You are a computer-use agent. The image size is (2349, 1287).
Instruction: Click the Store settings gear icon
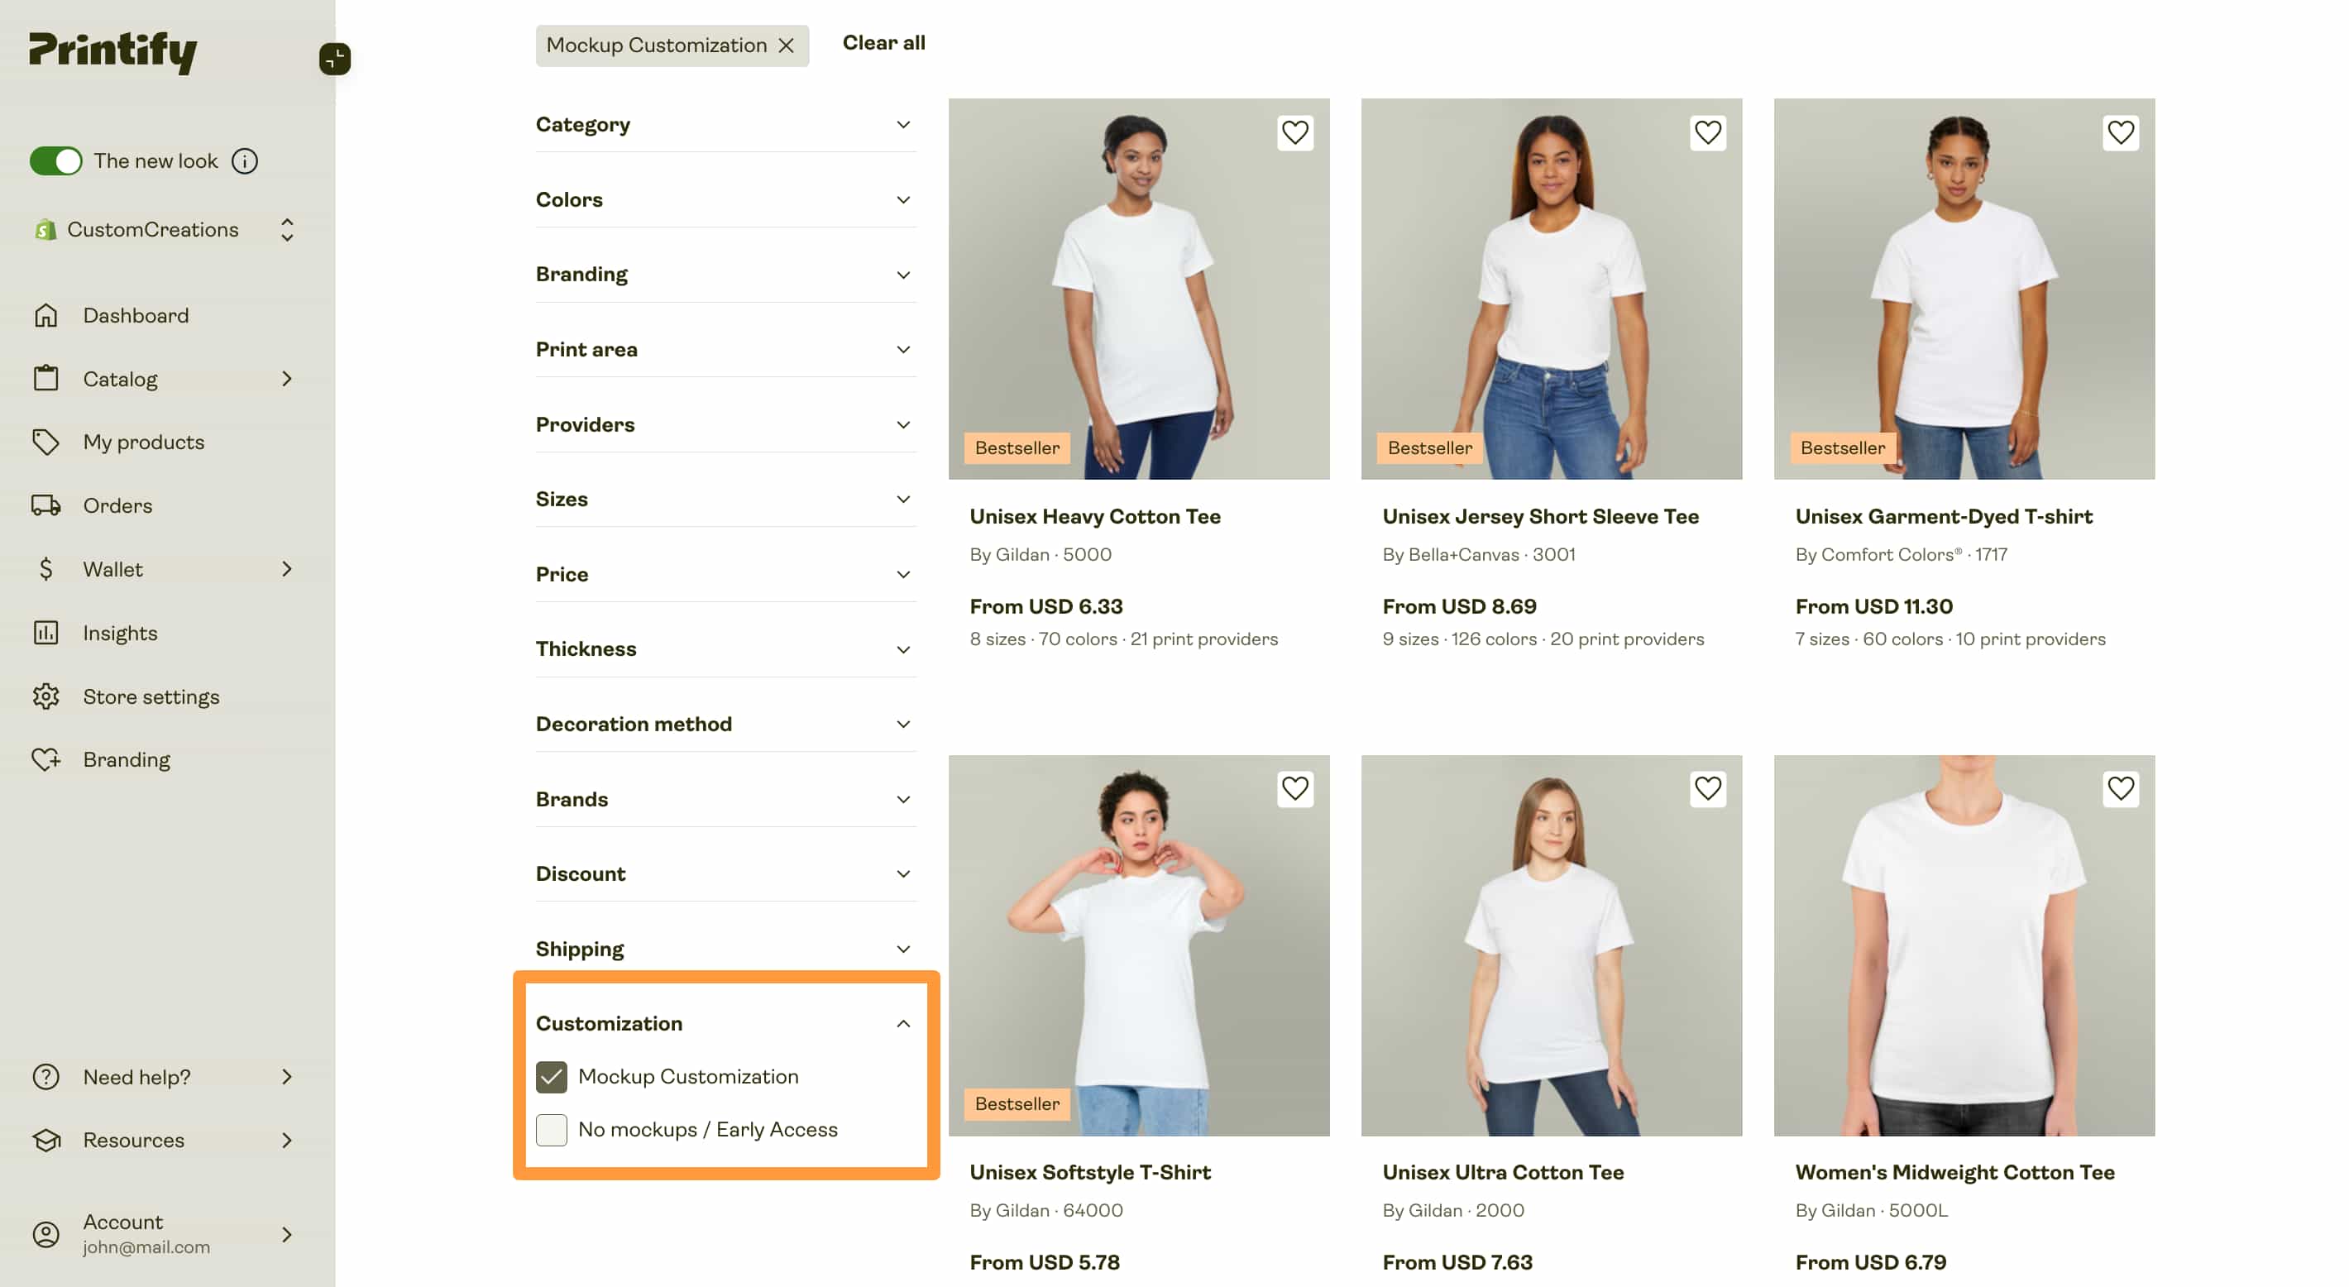click(45, 697)
